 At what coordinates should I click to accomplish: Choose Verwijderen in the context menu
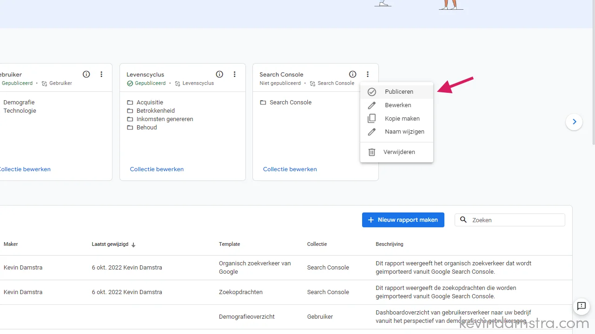tap(397, 152)
